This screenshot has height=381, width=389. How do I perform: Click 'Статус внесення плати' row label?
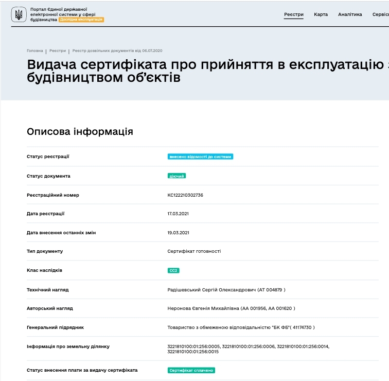(82, 370)
